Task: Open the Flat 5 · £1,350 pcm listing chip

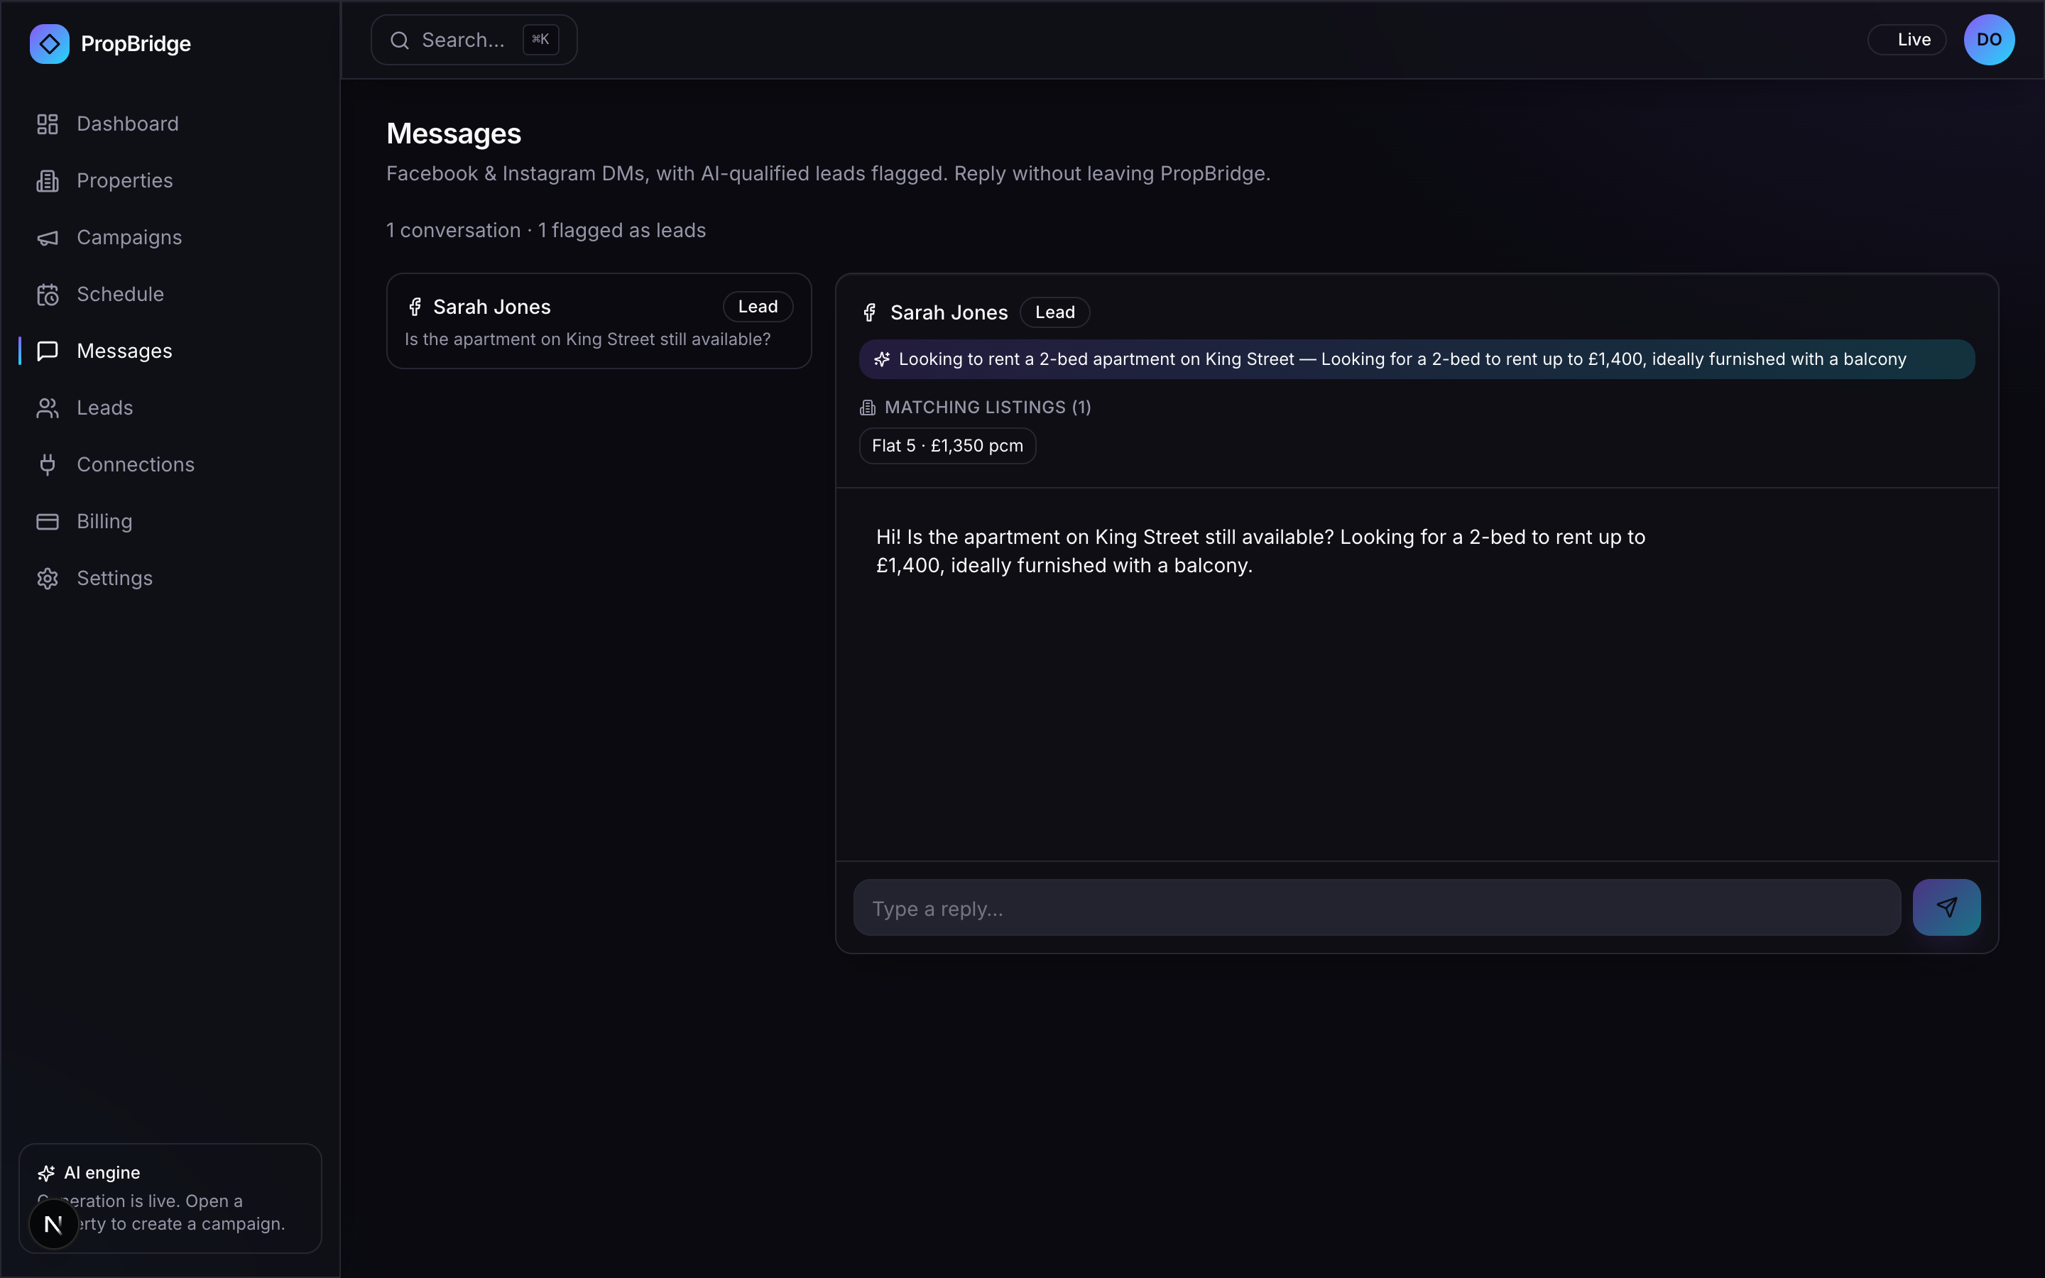Action: [947, 445]
